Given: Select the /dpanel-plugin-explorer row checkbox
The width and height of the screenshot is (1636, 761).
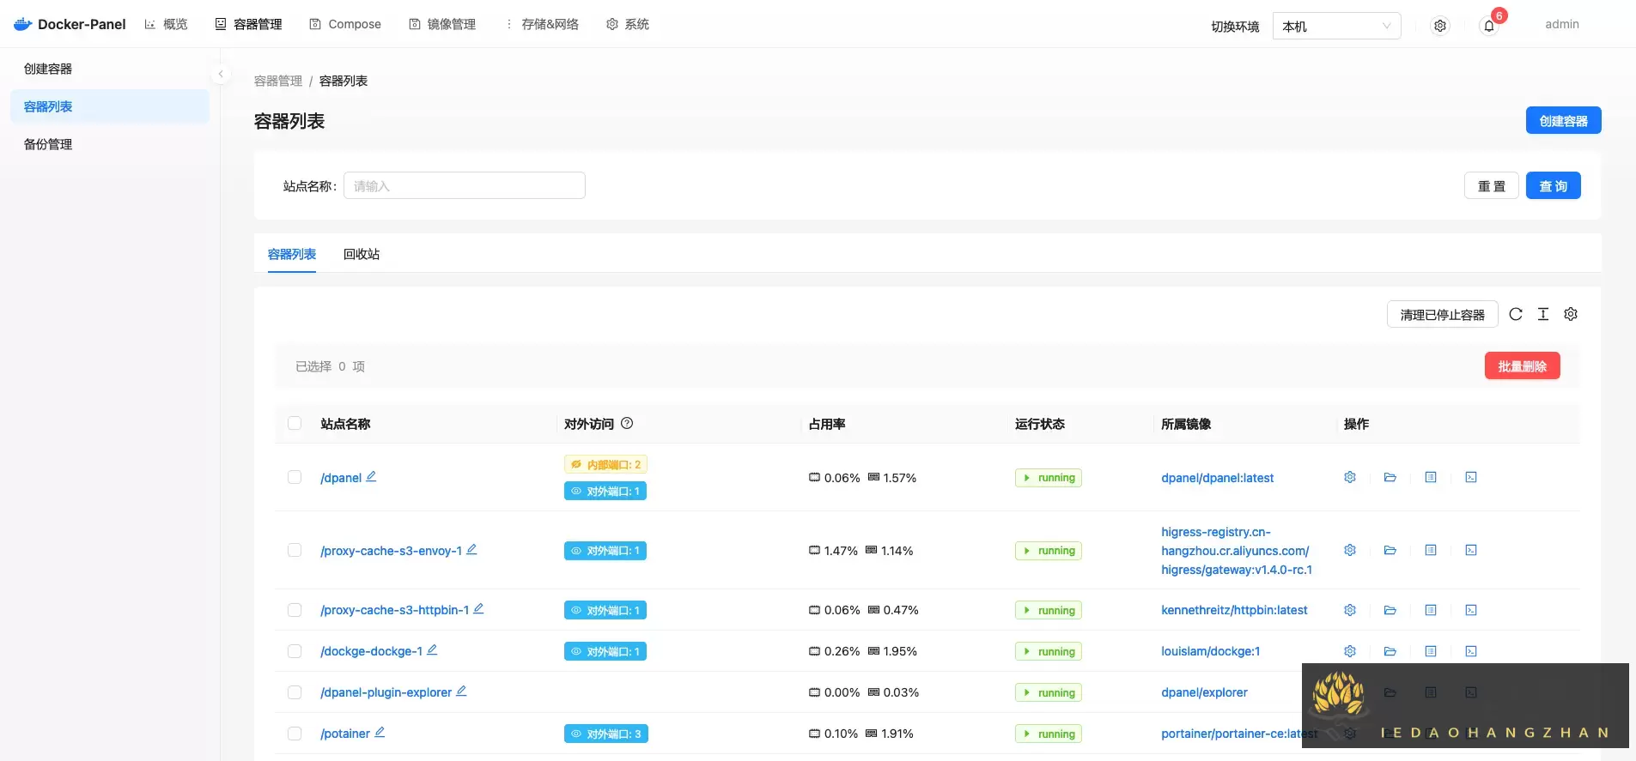Looking at the screenshot, I should [x=295, y=692].
